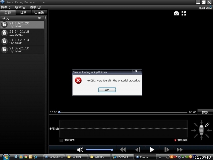This screenshot has width=213, height=160.
Task: Click the orange quick launch icon
Action: [x=31, y=157]
